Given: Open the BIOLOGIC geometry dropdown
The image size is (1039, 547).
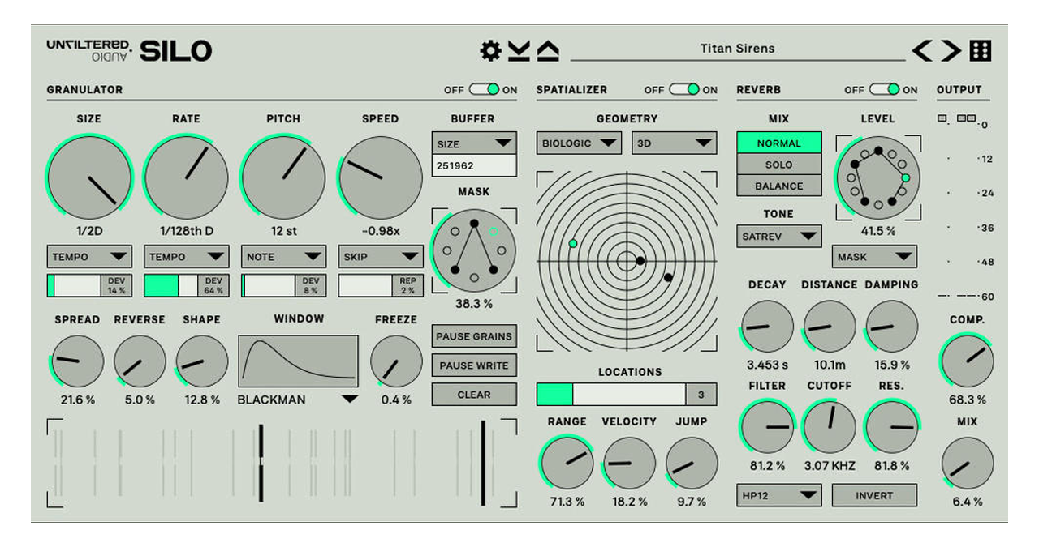Looking at the screenshot, I should [579, 143].
